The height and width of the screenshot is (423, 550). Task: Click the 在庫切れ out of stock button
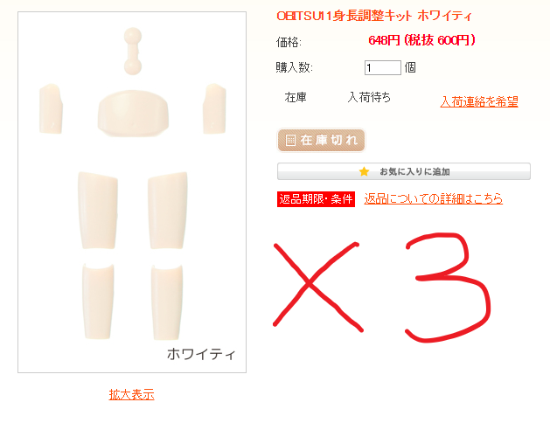tap(321, 140)
